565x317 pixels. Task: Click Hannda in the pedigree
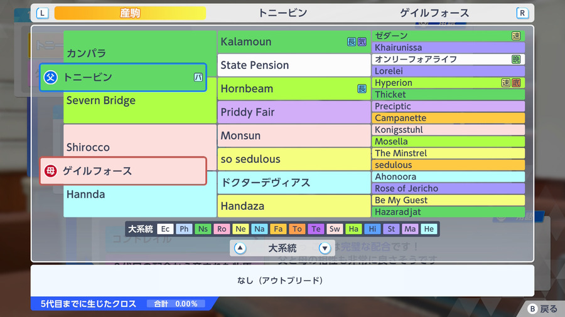[86, 194]
